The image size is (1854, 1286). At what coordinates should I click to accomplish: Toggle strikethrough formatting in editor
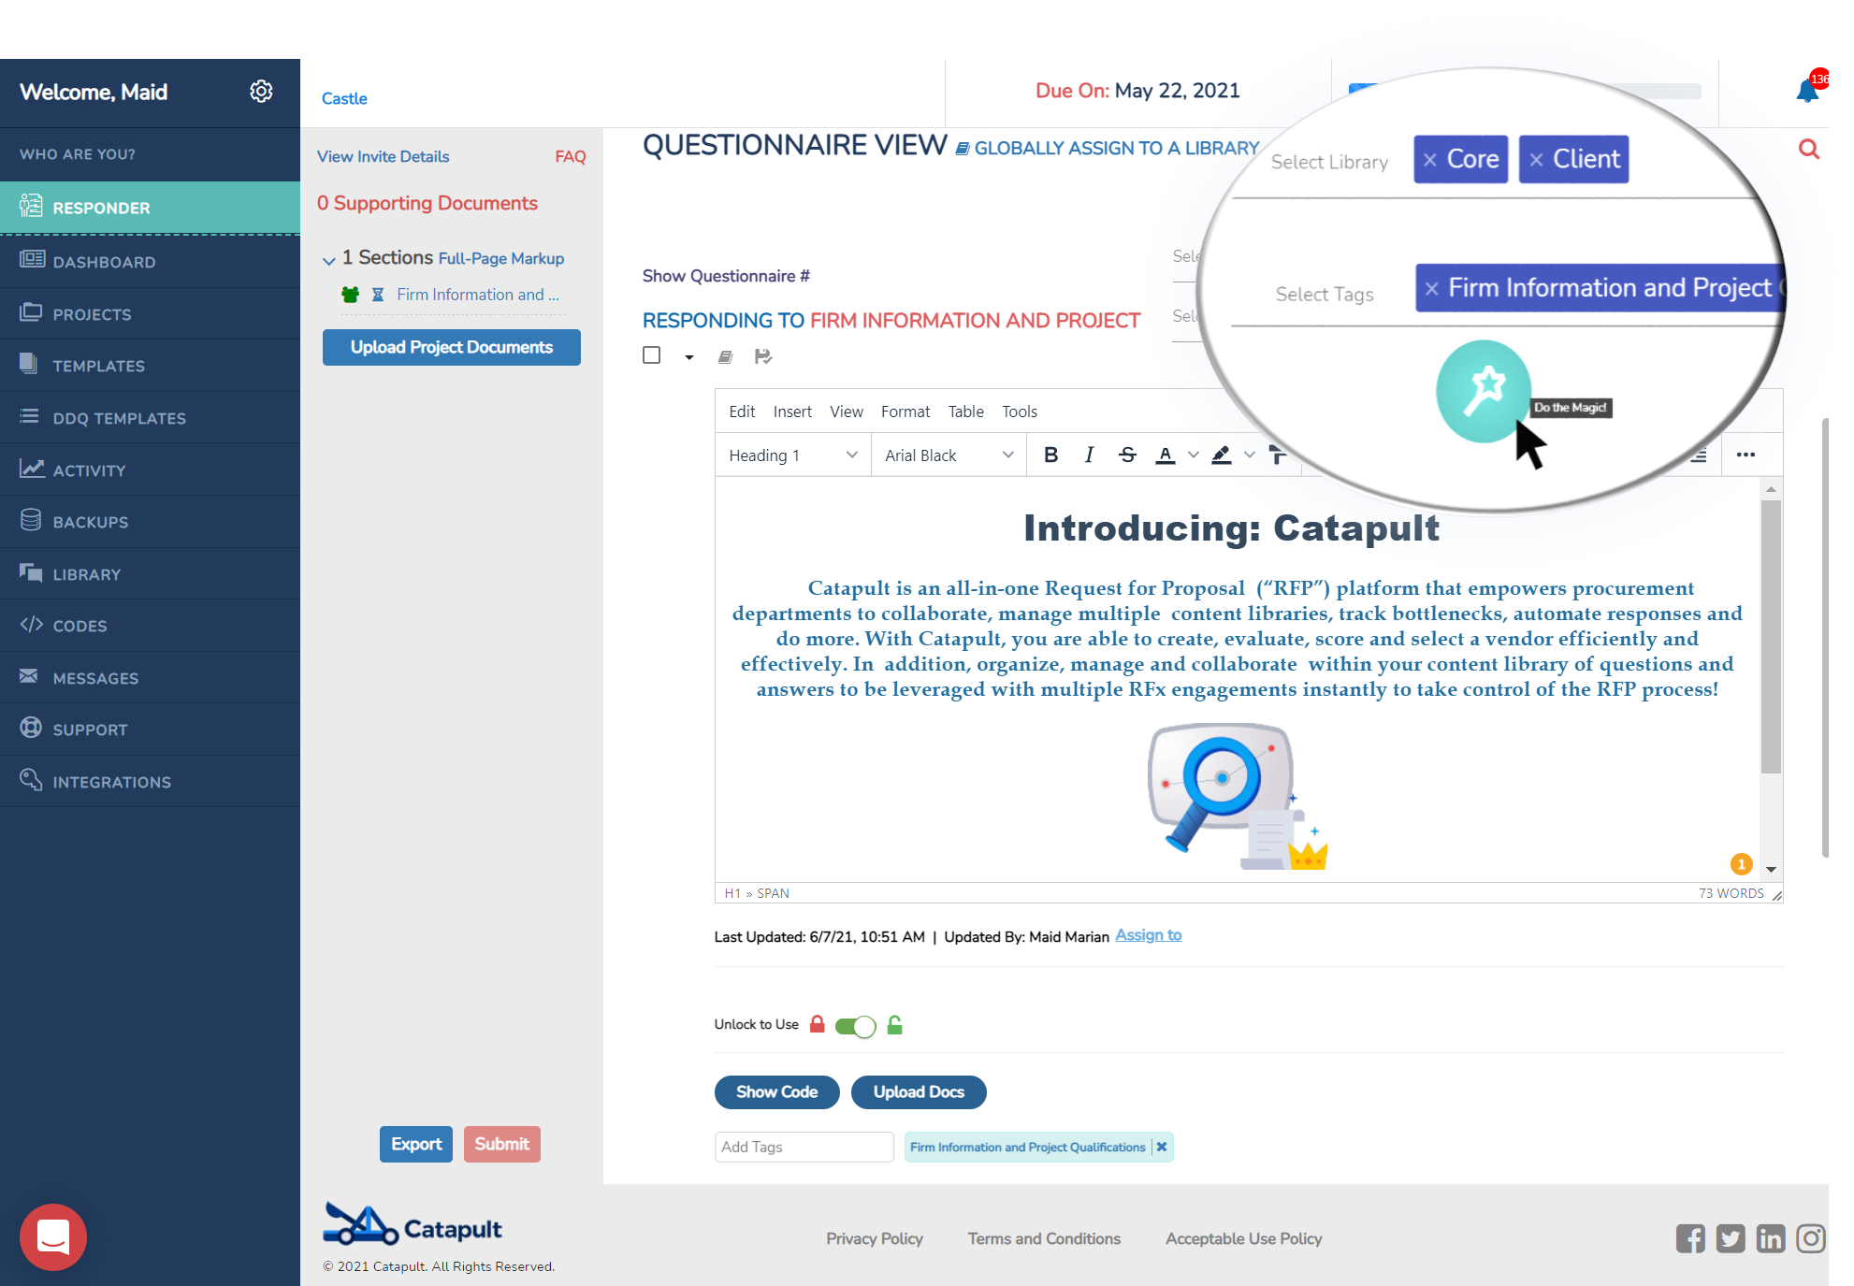pyautogui.click(x=1127, y=455)
